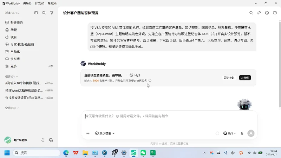The height and width of the screenshot is (158, 281).
Task: Click the send arrow button
Action: 251,133
